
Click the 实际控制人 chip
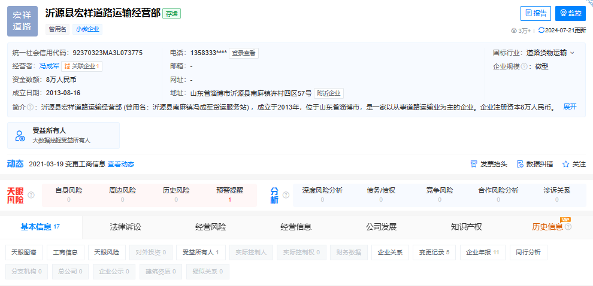click(x=251, y=252)
